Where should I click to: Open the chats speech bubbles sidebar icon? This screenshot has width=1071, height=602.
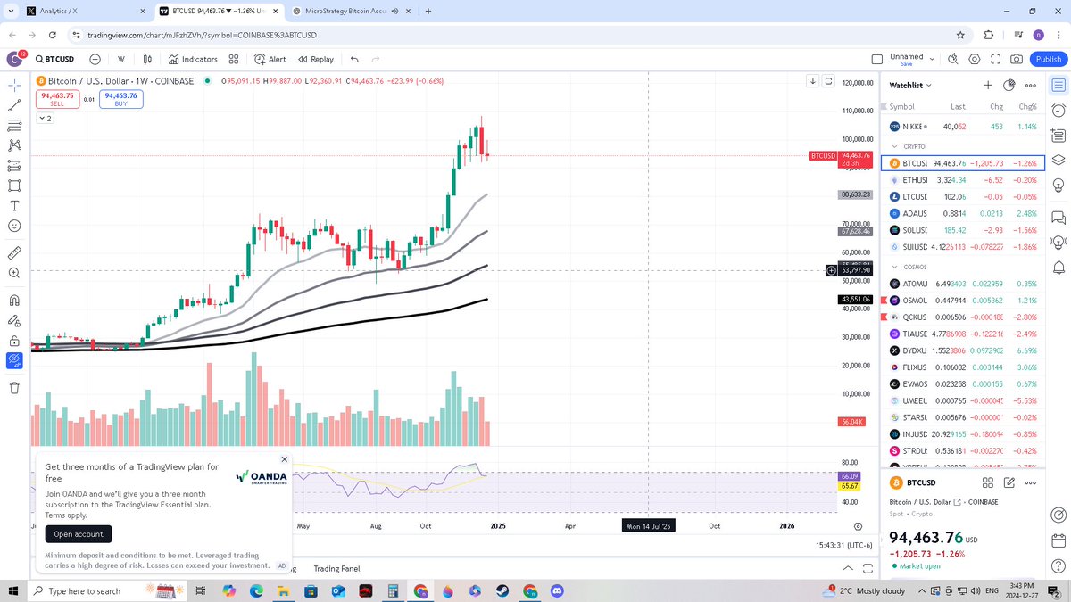[x=1059, y=217]
